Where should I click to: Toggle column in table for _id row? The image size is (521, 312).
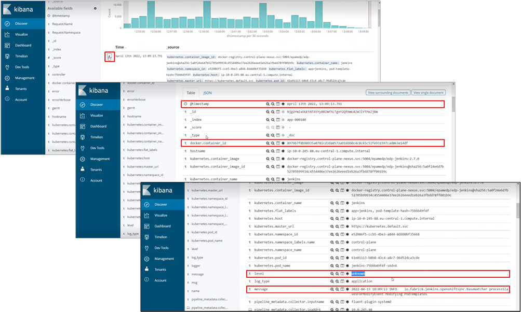pyautogui.click(x=278, y=112)
